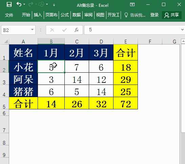This screenshot has width=185, height=164.
Task: Select the 猪猪 name cell
Action: coord(23,91)
